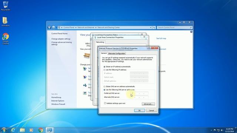Expand arrow after Control Panel breadcrumb
Viewport: 237px width, 133px height.
pyautogui.click(x=76, y=27)
